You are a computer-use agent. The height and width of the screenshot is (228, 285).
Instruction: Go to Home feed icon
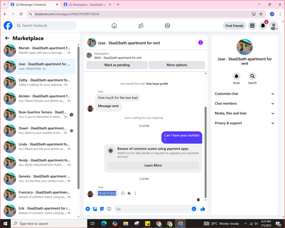click(114, 26)
